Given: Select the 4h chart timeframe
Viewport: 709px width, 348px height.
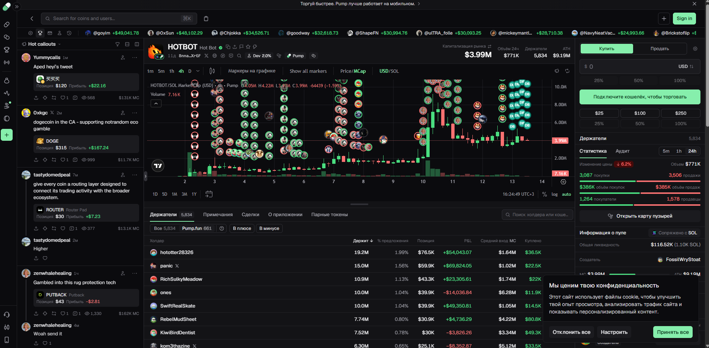Looking at the screenshot, I should click(181, 71).
